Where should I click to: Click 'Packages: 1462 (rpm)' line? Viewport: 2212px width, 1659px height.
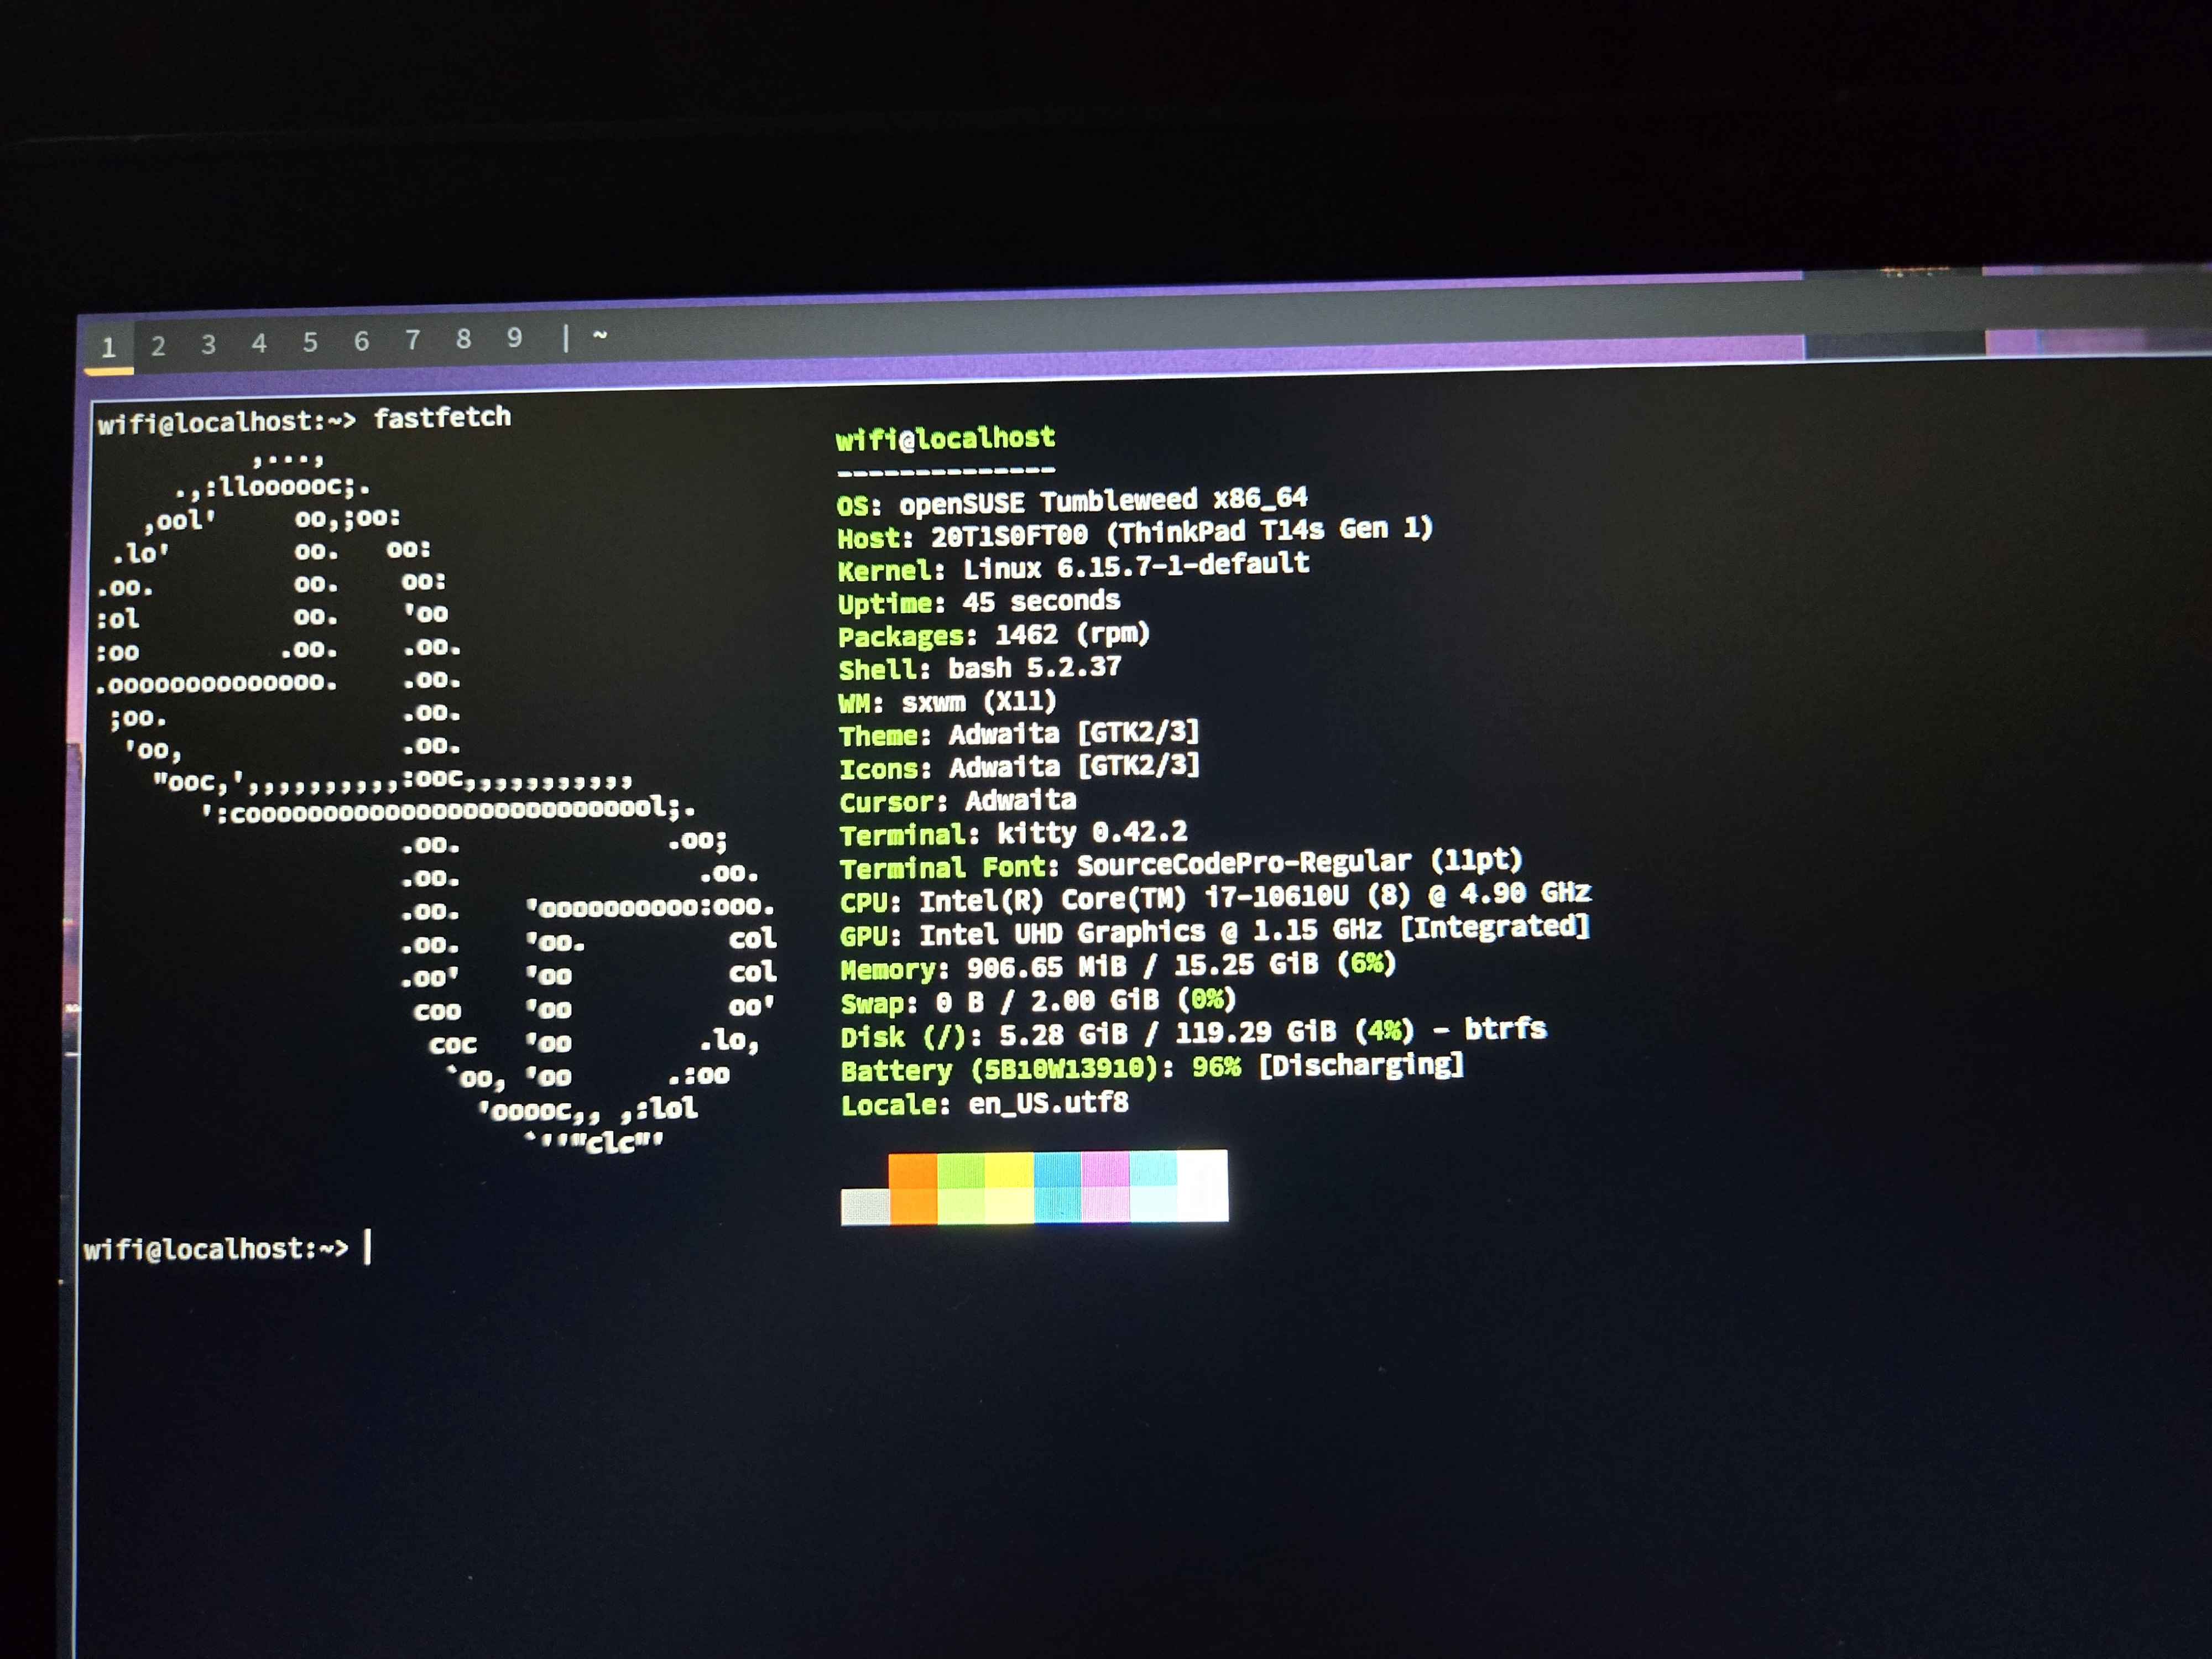click(994, 635)
